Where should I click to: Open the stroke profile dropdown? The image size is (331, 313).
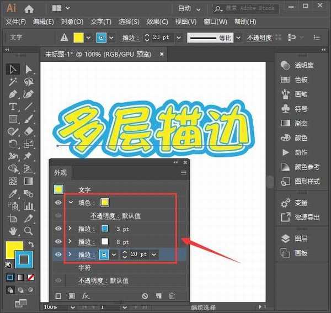[238, 38]
